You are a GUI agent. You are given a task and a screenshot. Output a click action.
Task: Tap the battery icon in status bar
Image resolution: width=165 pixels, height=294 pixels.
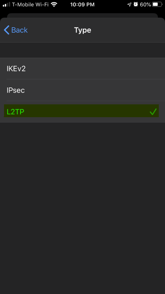tap(157, 4)
